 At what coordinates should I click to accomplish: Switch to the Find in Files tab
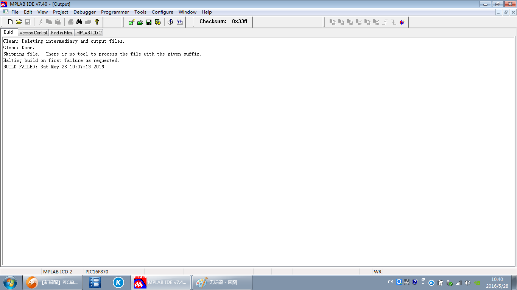pyautogui.click(x=62, y=33)
